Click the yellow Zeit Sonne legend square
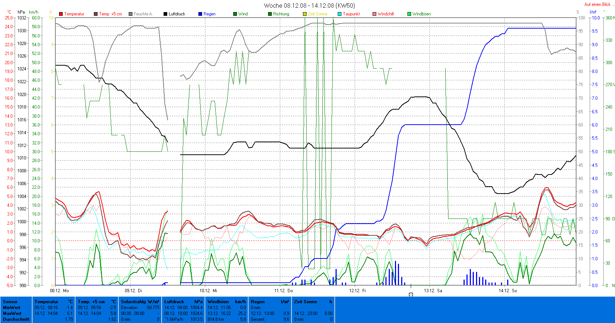The image size is (615, 323). tap(305, 14)
